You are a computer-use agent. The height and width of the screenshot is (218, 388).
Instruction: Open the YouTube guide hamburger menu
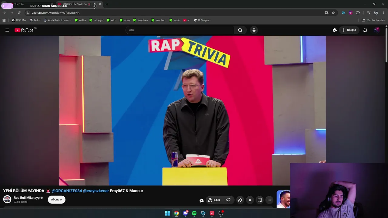7,30
